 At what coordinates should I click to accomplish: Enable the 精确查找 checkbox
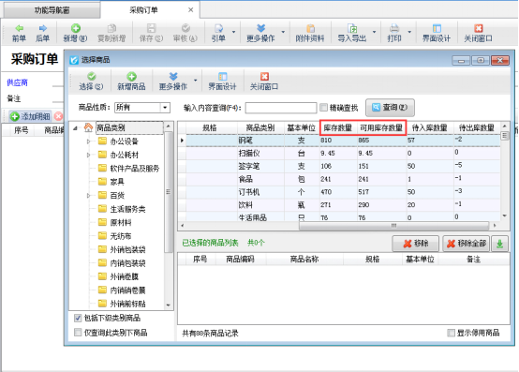[x=324, y=108]
